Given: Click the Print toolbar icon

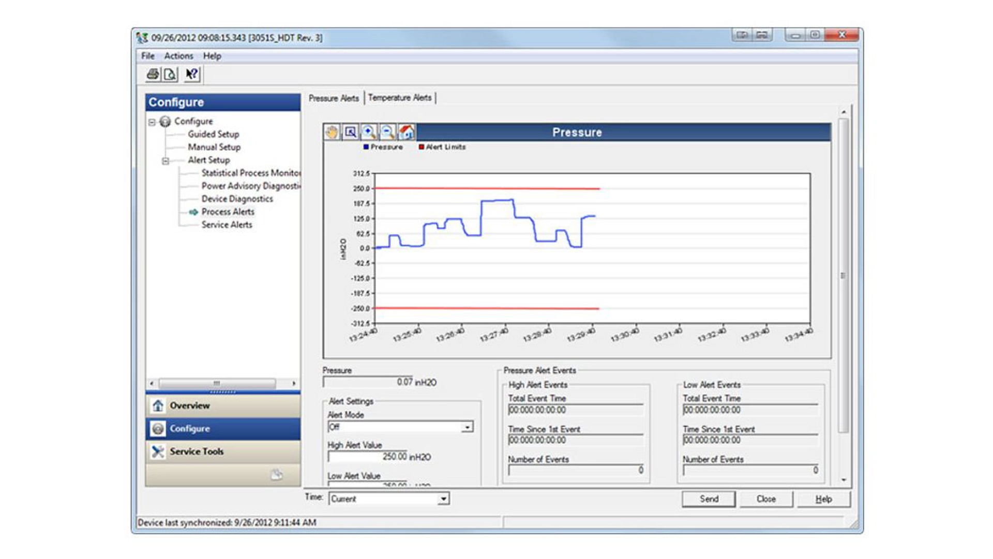Looking at the screenshot, I should click(x=153, y=75).
